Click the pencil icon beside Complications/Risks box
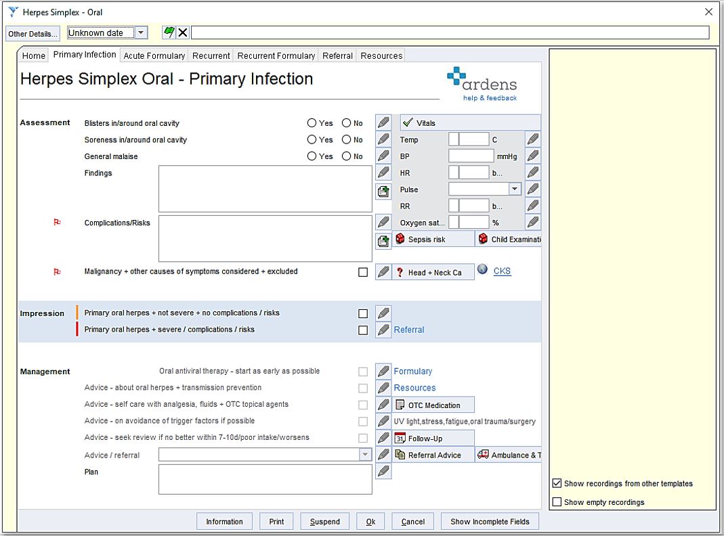 [383, 223]
